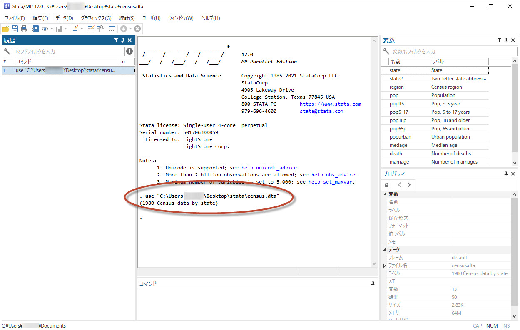Click the ラベル column header in 変数

coord(459,62)
